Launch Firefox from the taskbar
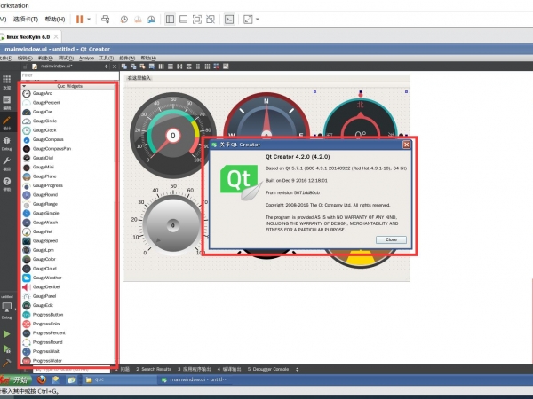Image resolution: width=533 pixels, height=399 pixels. coord(42,379)
